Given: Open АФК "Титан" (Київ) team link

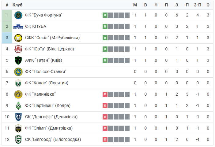Looking at the screenshot, I should tap(43, 61).
